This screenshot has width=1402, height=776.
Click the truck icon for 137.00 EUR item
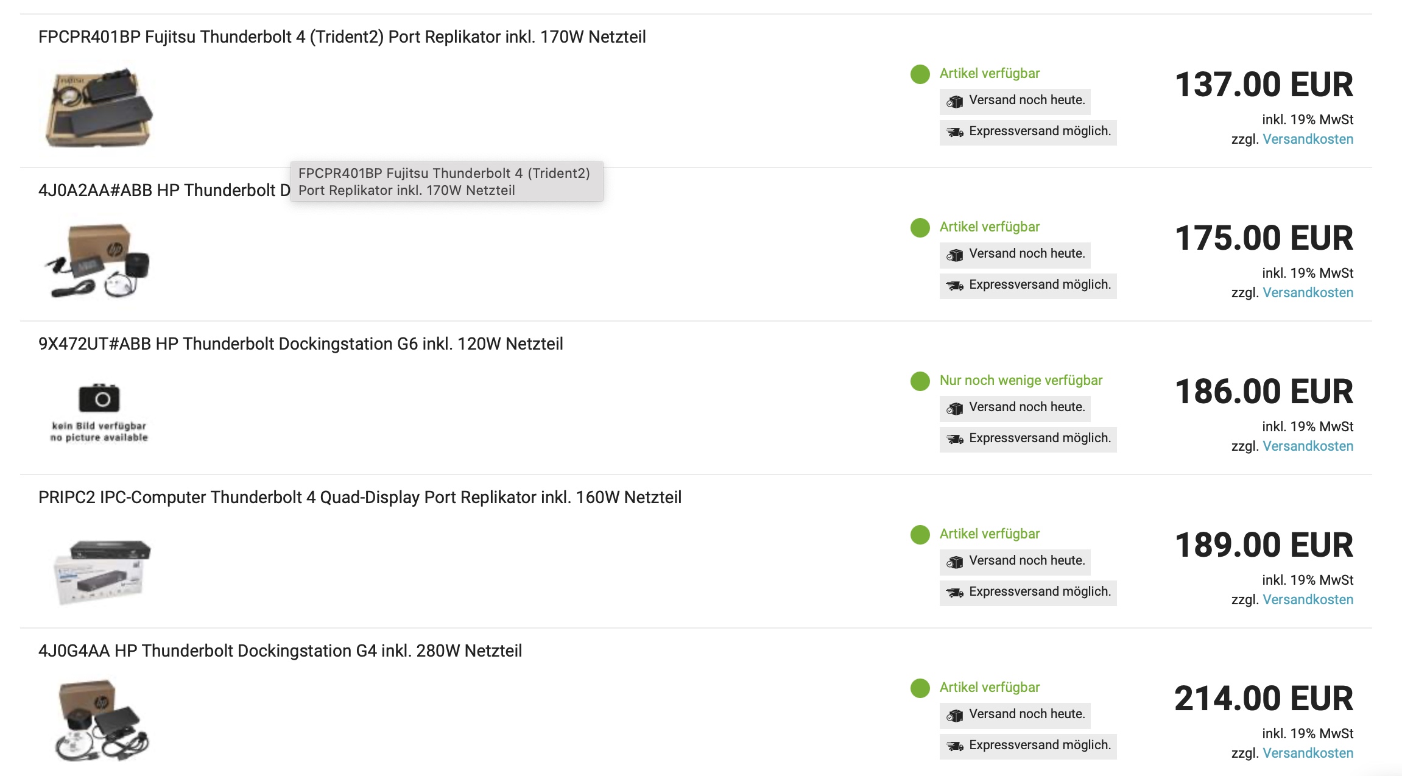pyautogui.click(x=955, y=132)
